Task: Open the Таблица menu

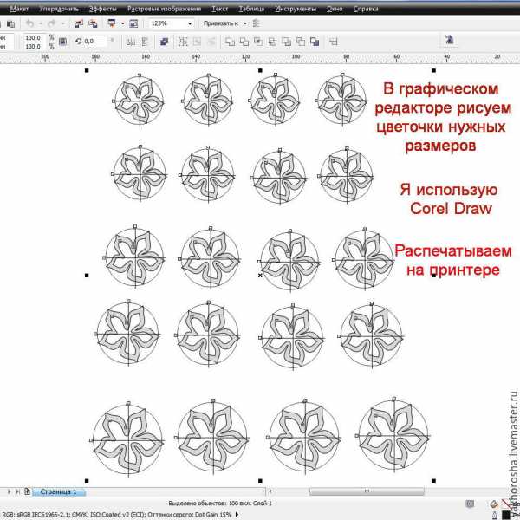Action: [251, 8]
